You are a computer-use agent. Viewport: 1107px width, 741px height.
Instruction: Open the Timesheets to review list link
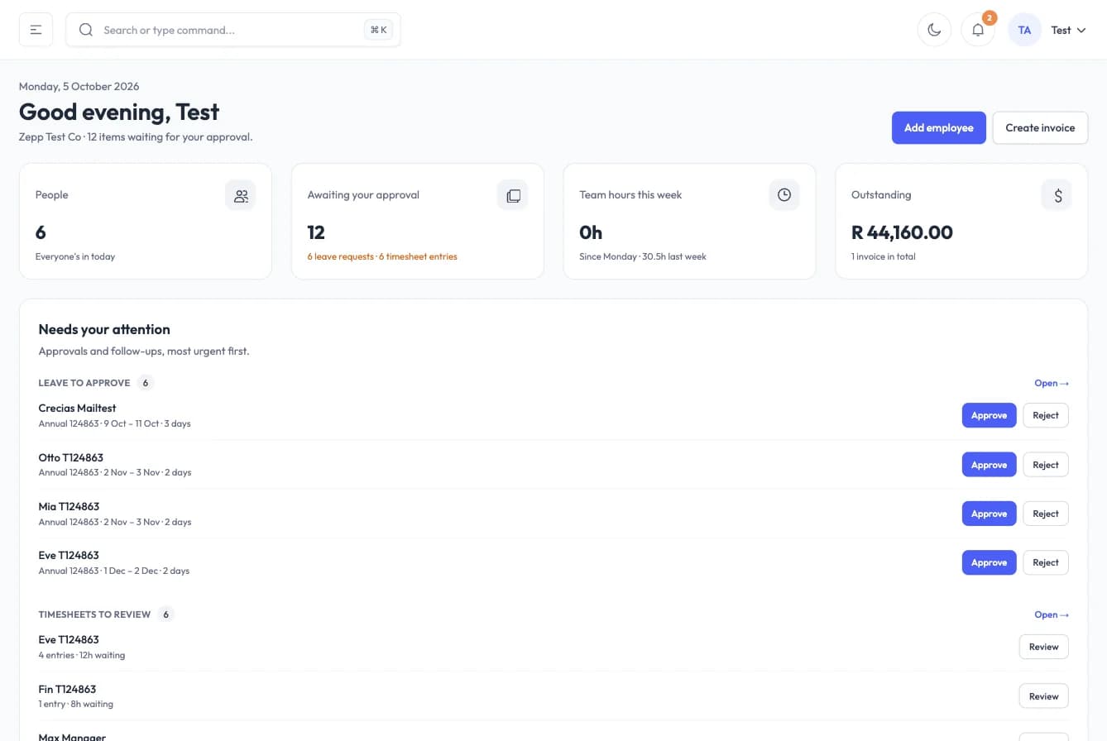coord(1052,614)
